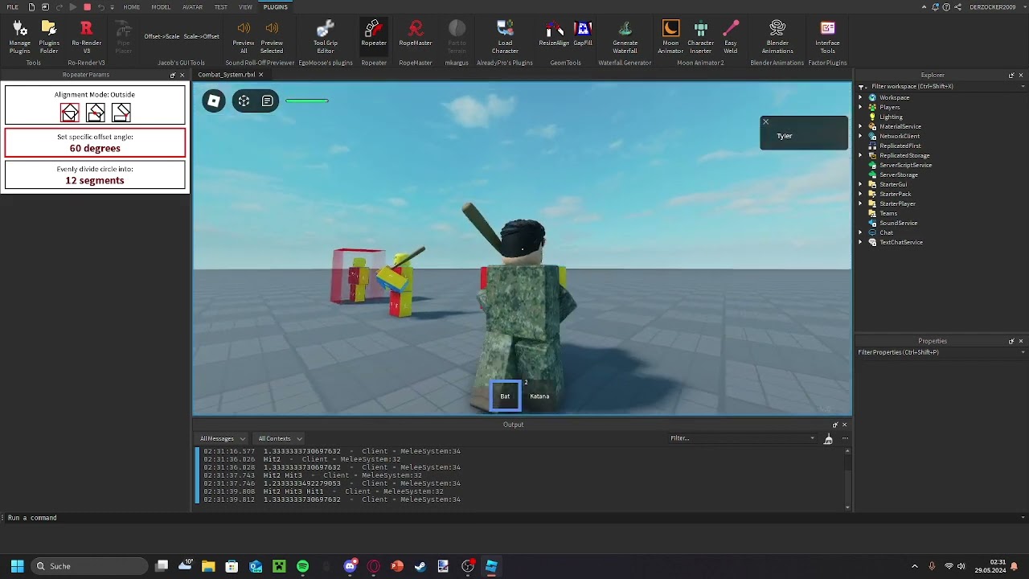The height and width of the screenshot is (579, 1029).
Task: Open the All Messages dropdown in Output
Action: tap(222, 438)
